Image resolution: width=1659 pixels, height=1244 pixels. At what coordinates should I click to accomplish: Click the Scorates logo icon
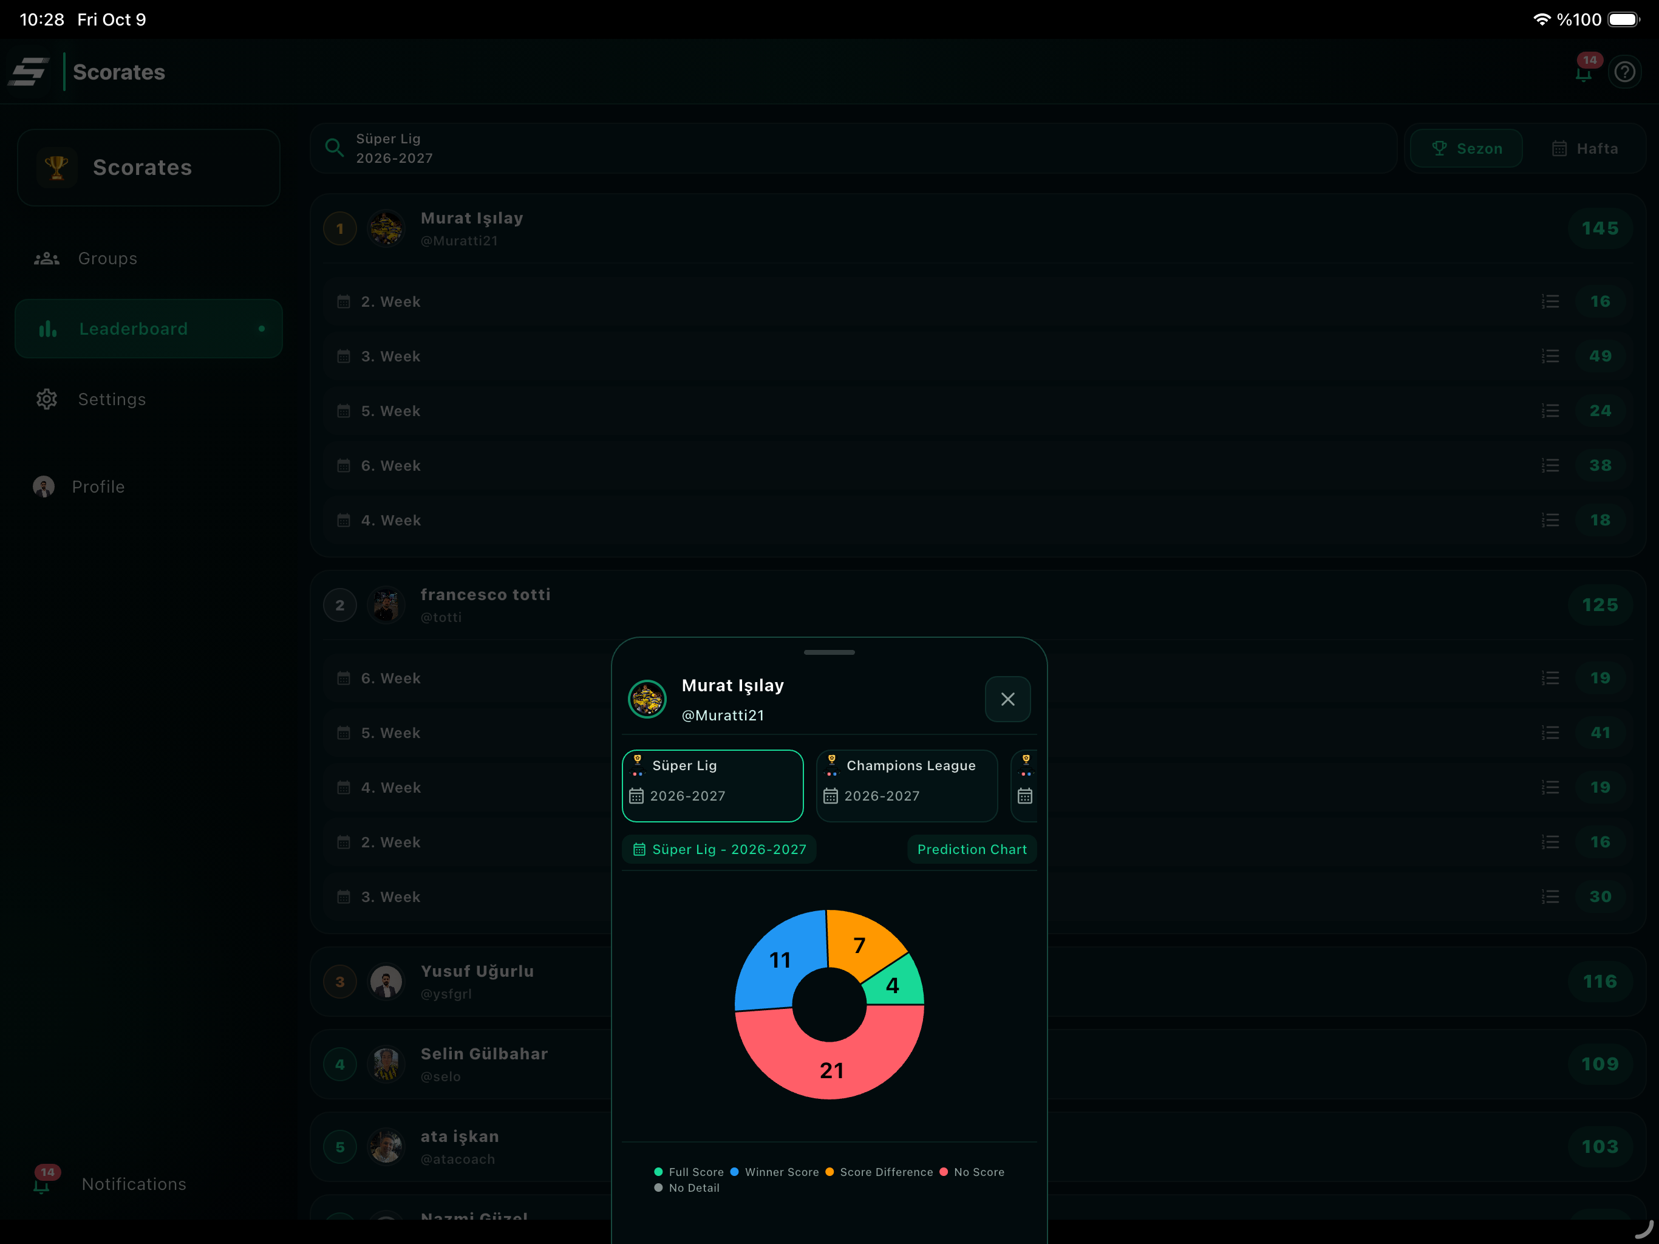pyautogui.click(x=29, y=72)
